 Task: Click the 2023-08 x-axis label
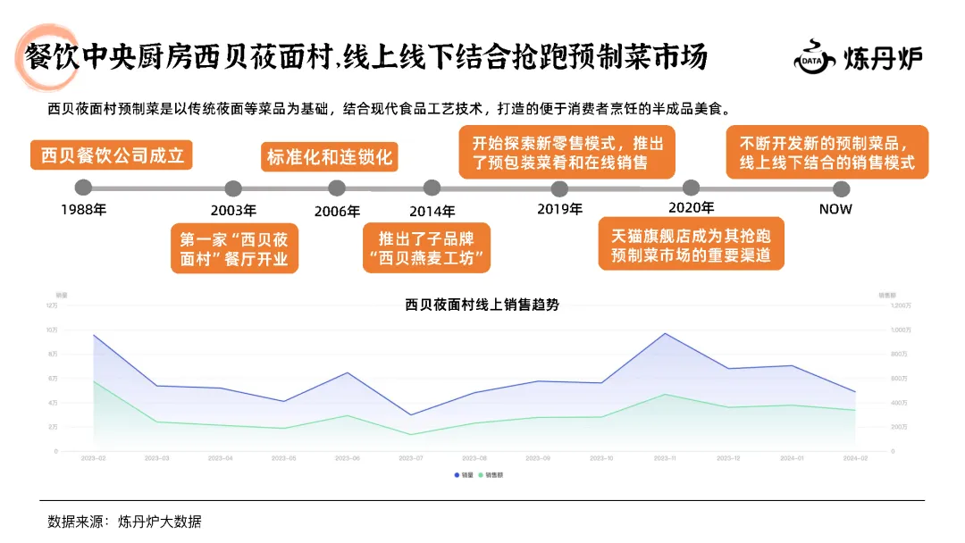[474, 458]
